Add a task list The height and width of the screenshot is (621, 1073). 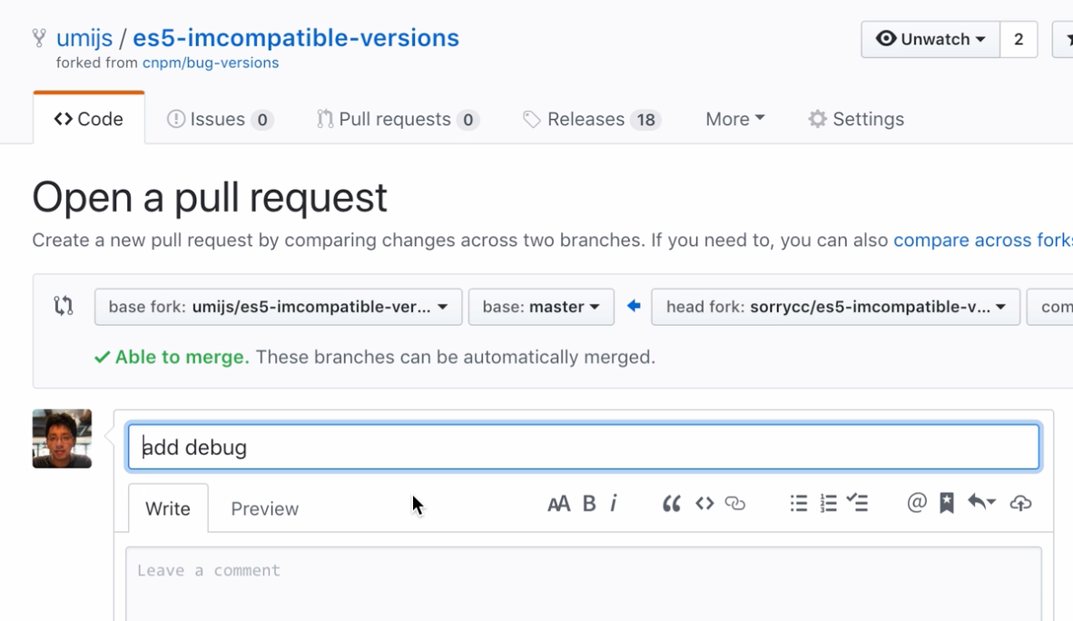(858, 503)
